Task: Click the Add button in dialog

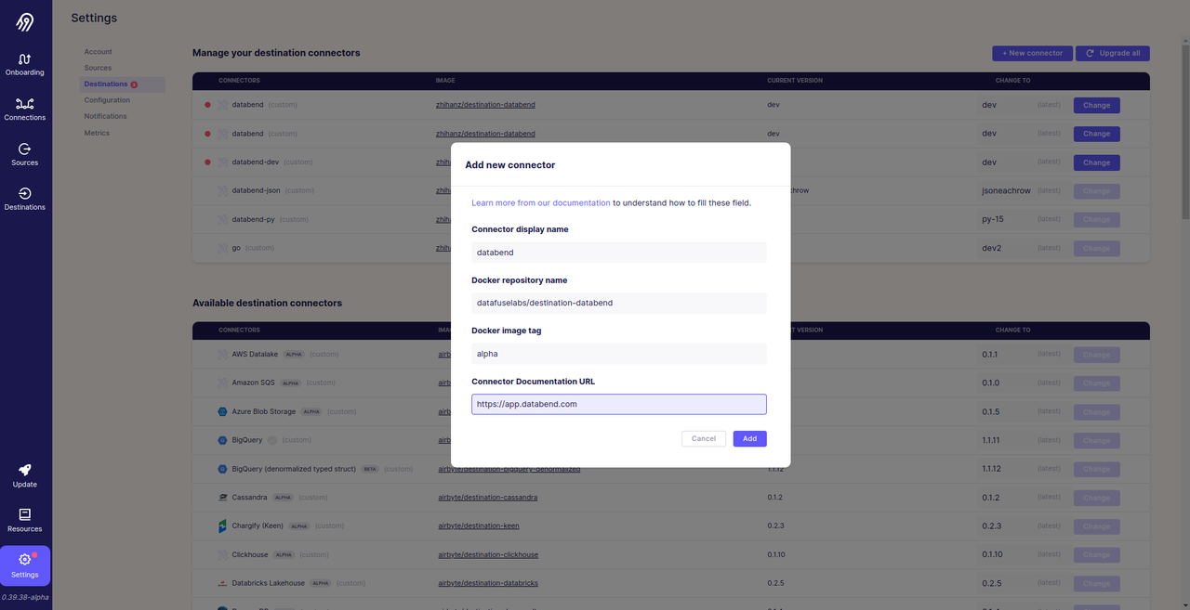Action: [749, 438]
